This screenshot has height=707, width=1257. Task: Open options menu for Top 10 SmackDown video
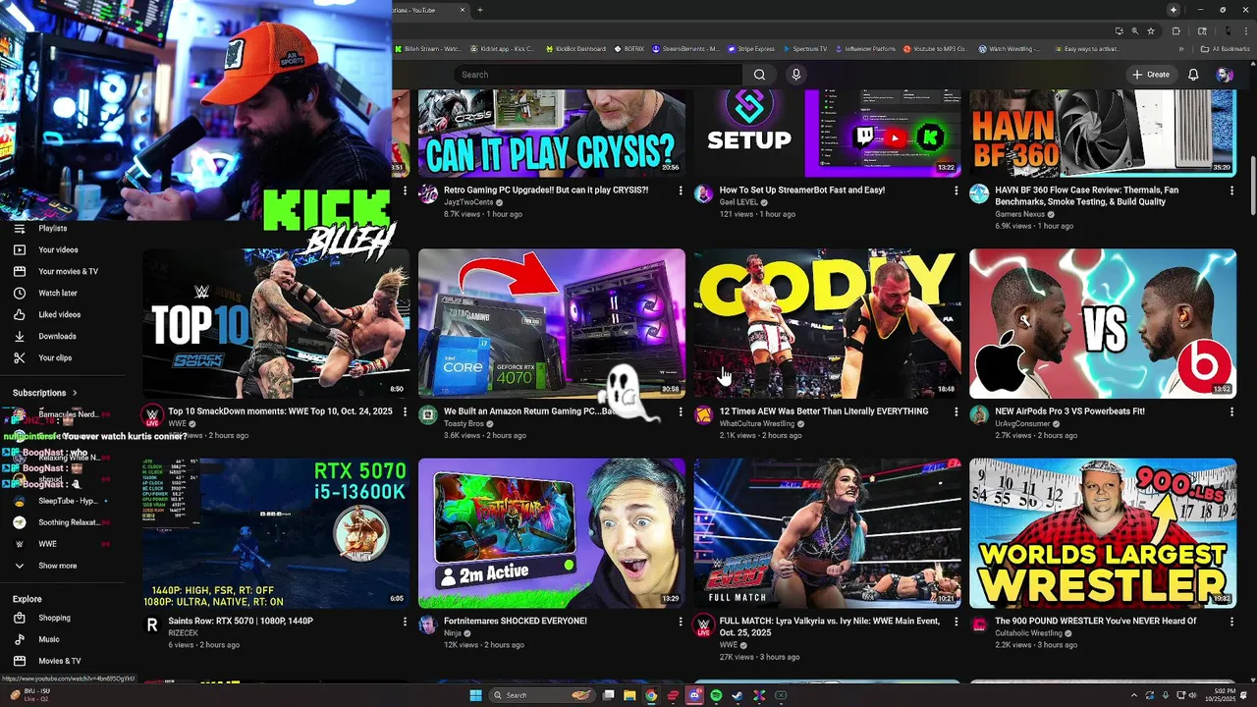point(405,411)
